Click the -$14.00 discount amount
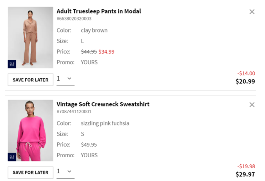The image size is (265, 181). pyautogui.click(x=246, y=73)
